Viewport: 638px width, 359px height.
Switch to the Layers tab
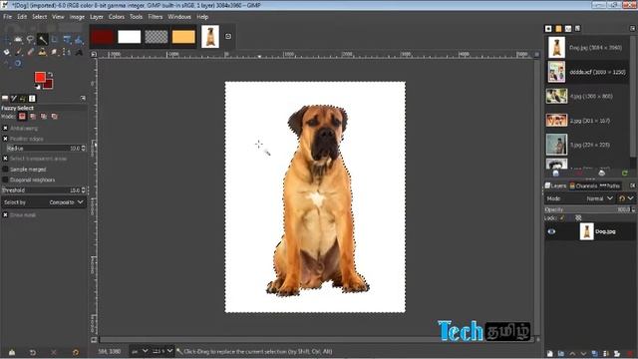pos(556,185)
